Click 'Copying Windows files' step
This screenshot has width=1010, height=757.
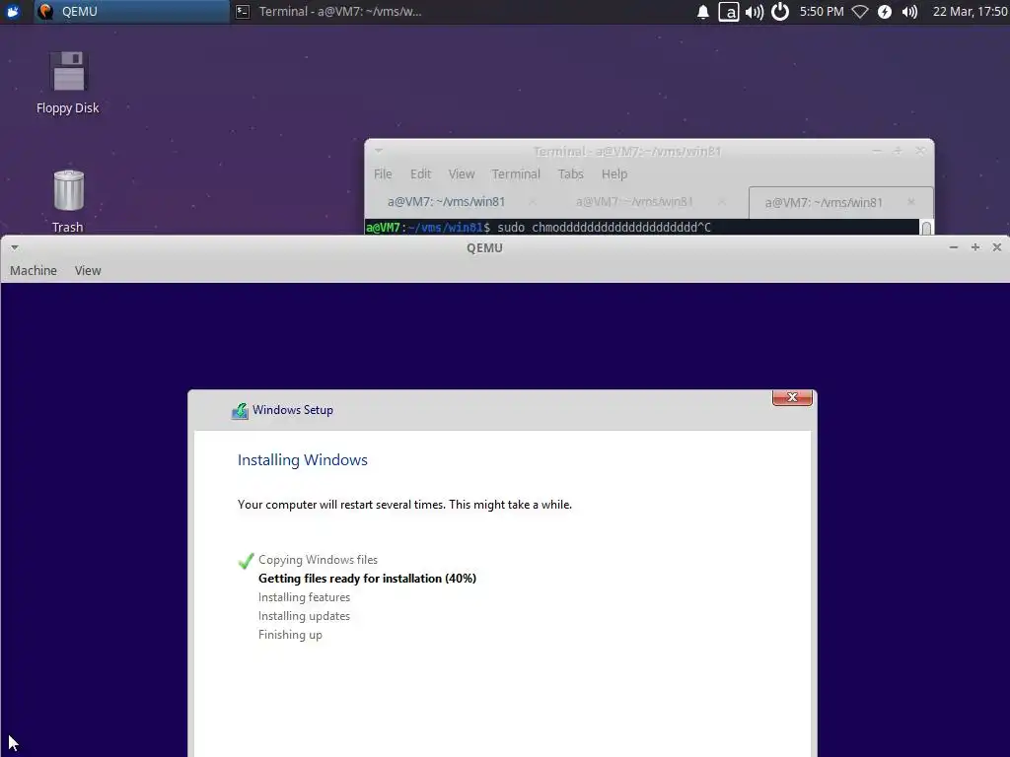tap(319, 560)
